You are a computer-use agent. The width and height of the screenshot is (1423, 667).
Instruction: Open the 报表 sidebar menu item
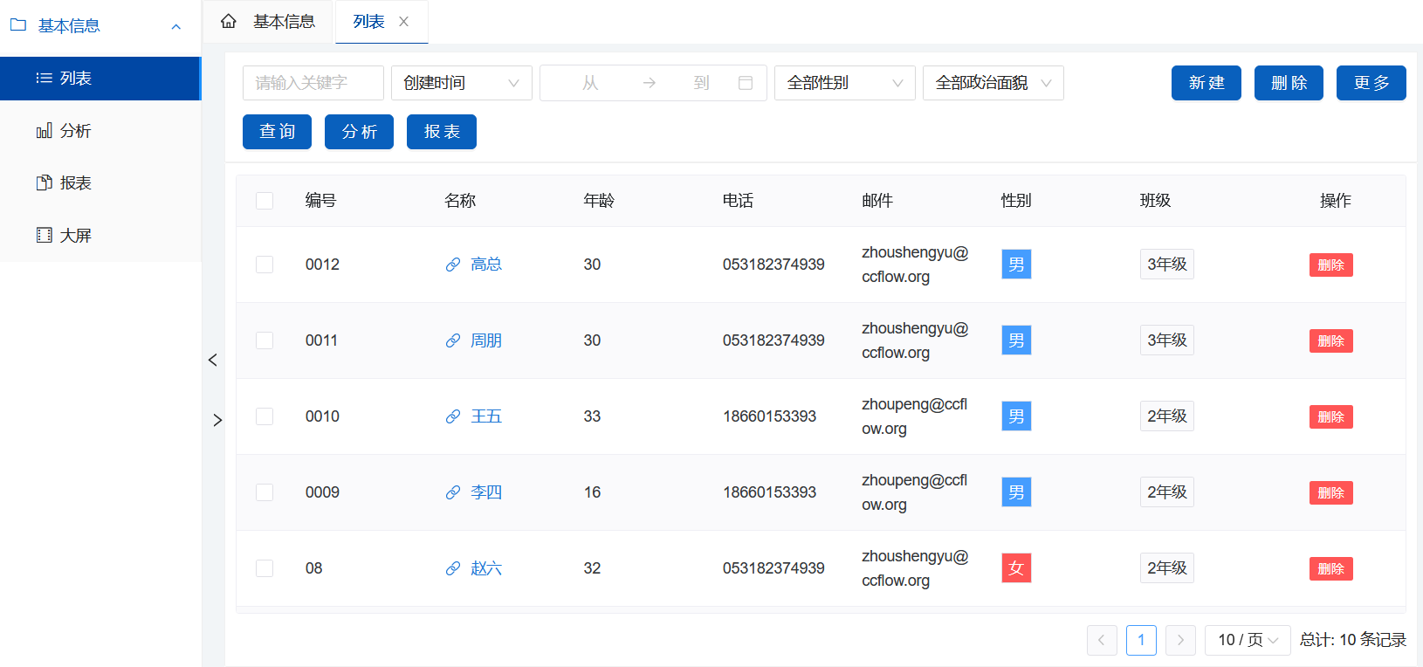100,183
